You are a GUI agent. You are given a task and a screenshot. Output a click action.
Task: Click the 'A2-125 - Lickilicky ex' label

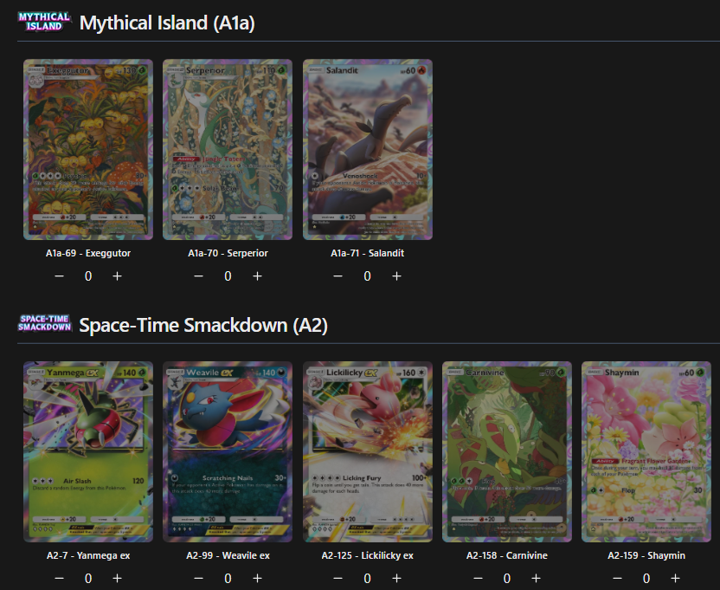click(367, 555)
